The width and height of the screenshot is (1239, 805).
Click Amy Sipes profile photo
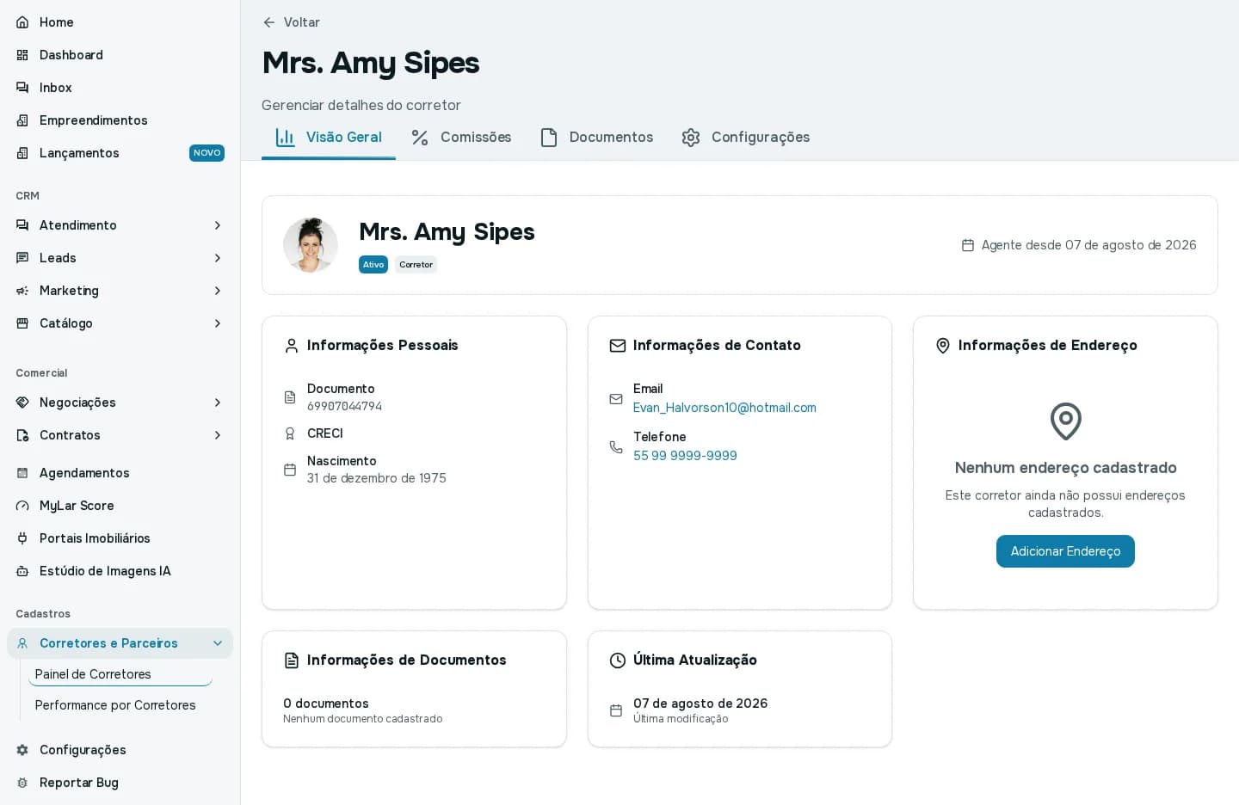pos(311,245)
